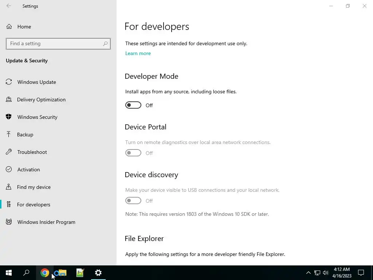Click the Device Portal heading
Screen dimensions: 373x280
pos(146,127)
